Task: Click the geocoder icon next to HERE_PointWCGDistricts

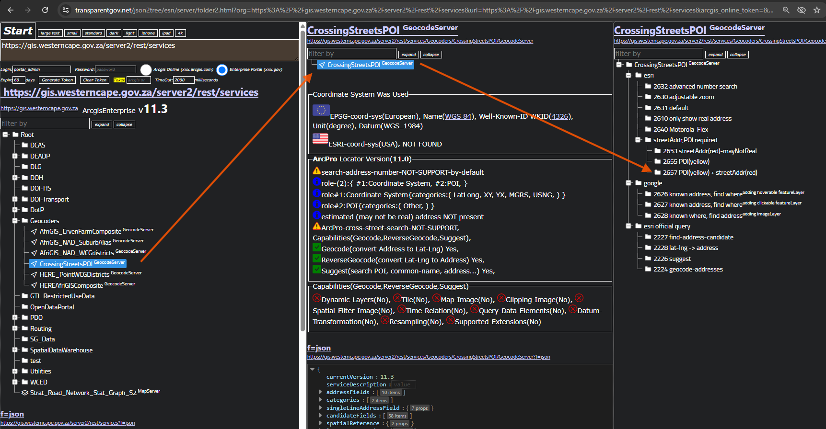Action: pos(34,275)
